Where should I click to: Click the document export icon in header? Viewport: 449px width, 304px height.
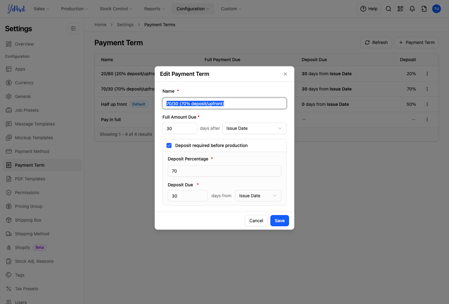coord(424,9)
